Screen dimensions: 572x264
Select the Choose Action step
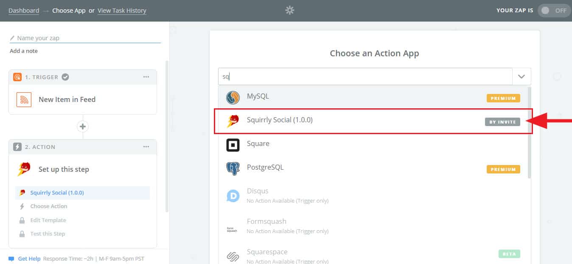[x=48, y=206]
